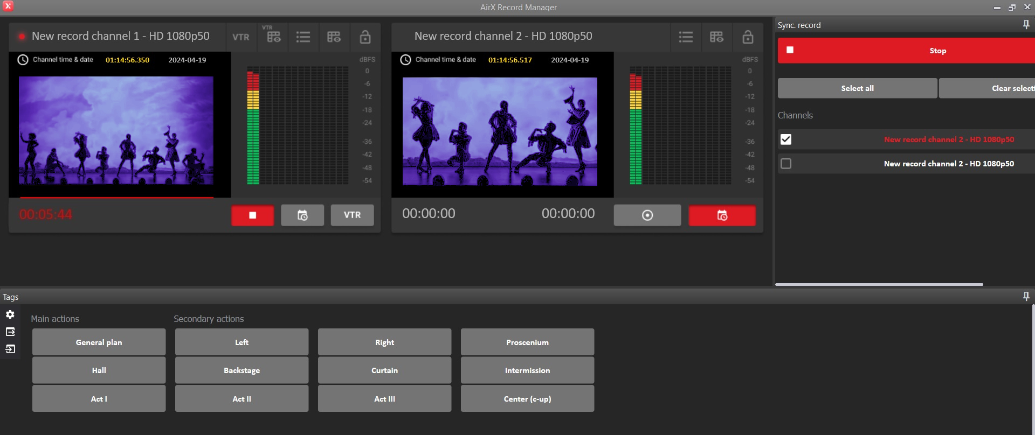Pin the Sync. record panel
The width and height of the screenshot is (1035, 435).
[1026, 25]
